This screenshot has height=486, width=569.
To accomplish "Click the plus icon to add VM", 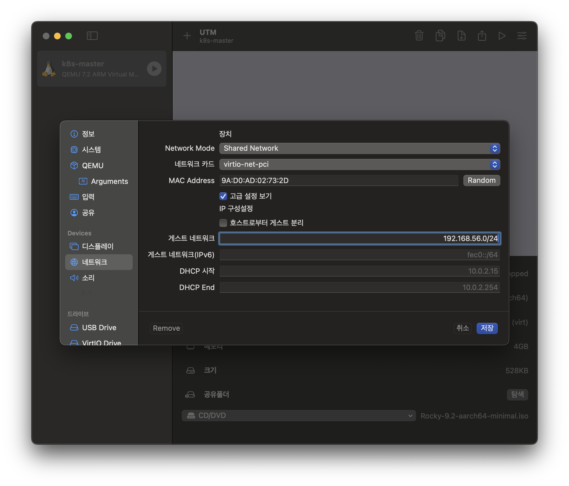I will coord(187,36).
